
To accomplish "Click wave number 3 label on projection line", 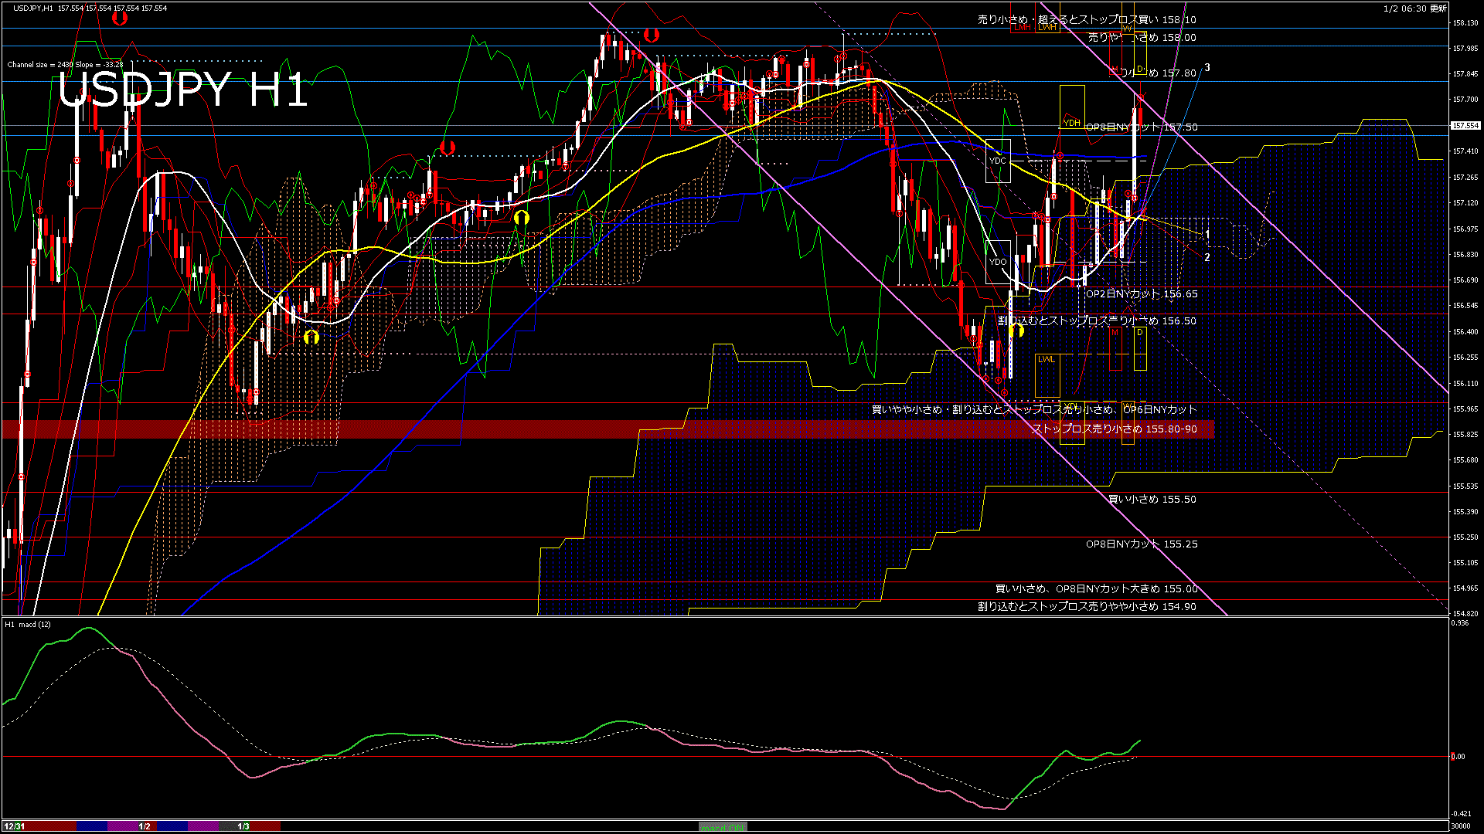I will pos(1207,68).
